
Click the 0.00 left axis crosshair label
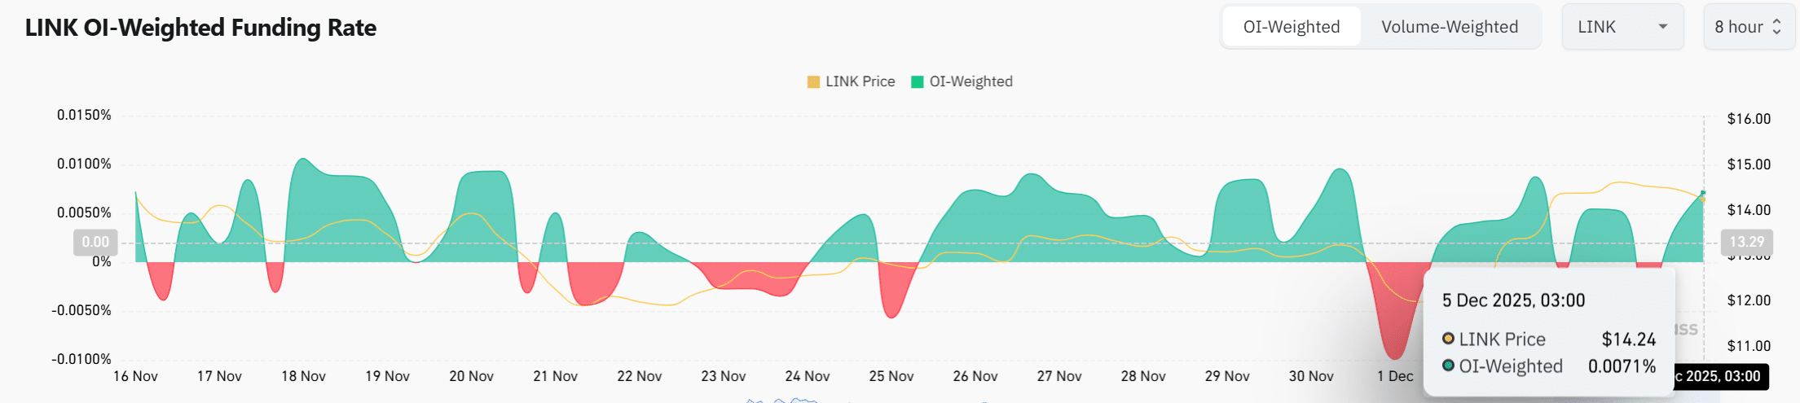[95, 242]
